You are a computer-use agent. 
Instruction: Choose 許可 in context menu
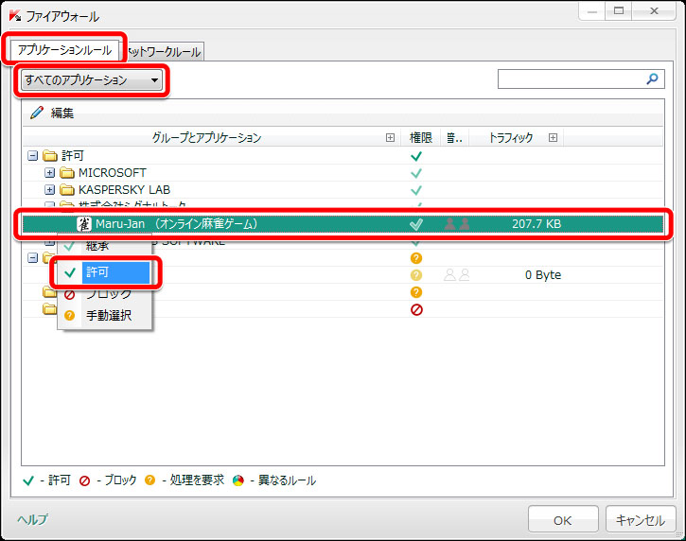[105, 272]
